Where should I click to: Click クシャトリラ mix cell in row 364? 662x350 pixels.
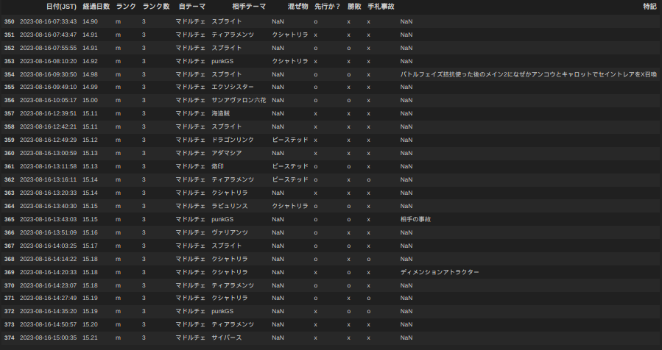(x=290, y=206)
